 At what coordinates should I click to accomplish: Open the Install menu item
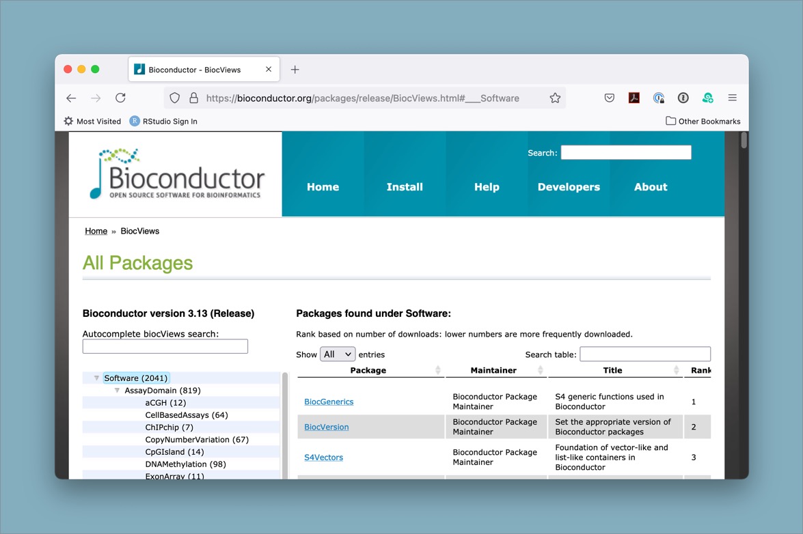(405, 187)
